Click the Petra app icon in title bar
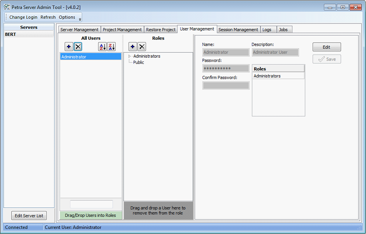 (x=7, y=7)
